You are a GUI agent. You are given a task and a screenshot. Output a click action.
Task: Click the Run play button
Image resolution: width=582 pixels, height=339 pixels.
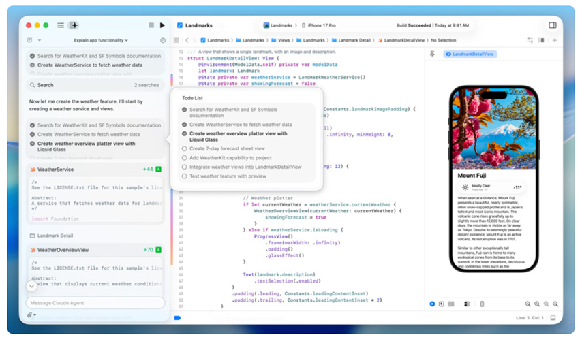[x=162, y=25]
